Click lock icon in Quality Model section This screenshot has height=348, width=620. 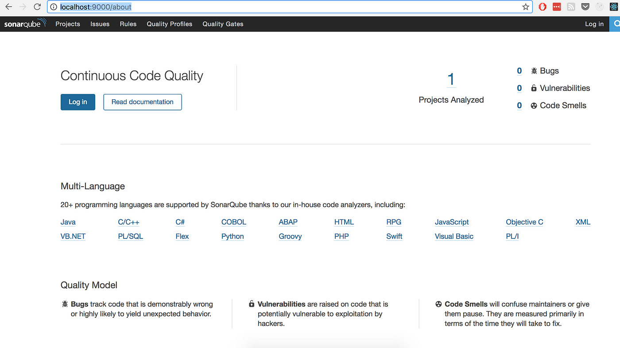(252, 304)
